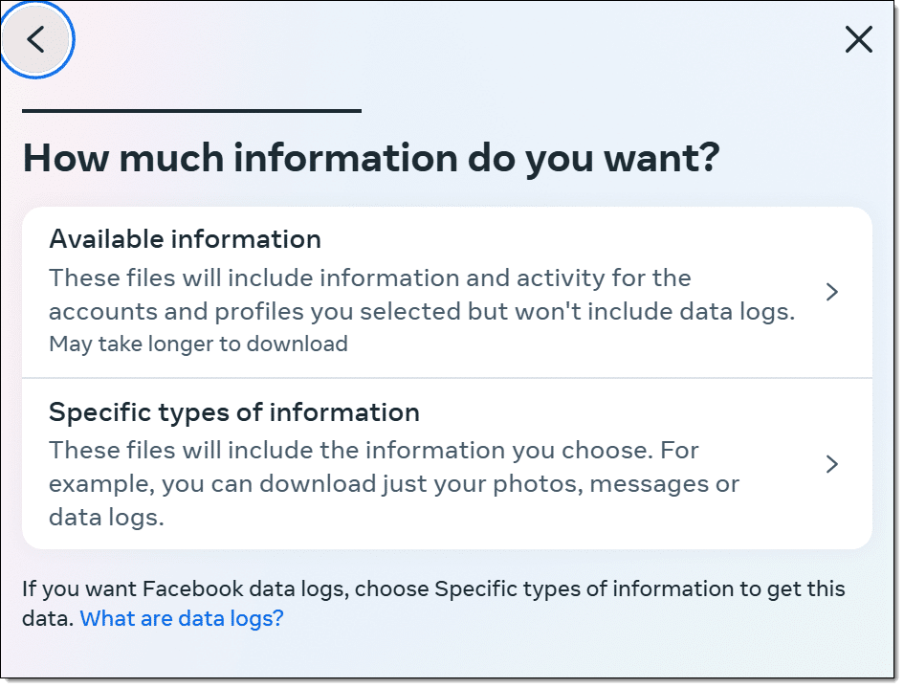Viewport: 904px width, 688px height.
Task: Click the 'How much information do you want?' heading
Action: 371,159
